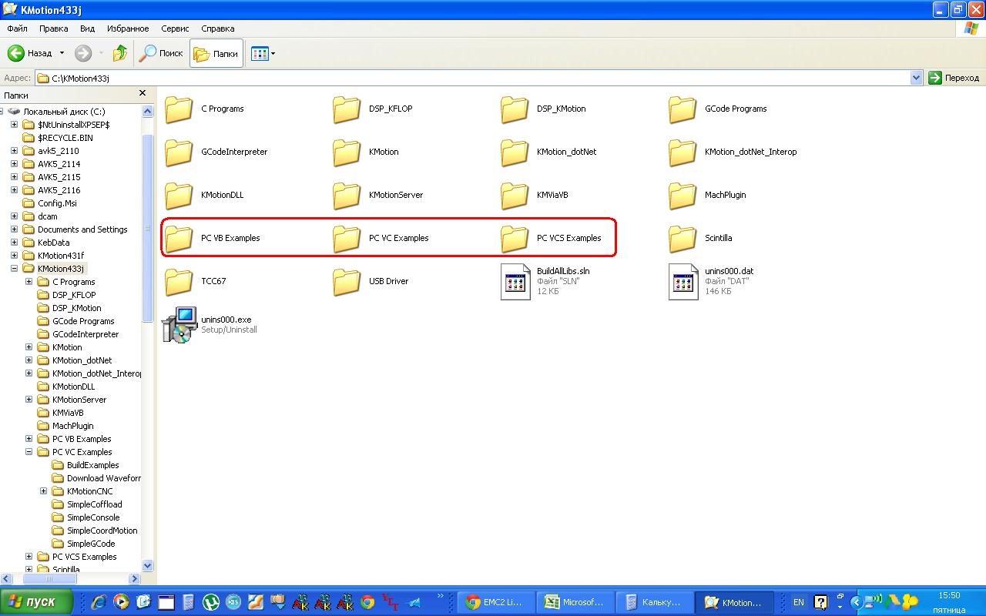Select KebData in the folder tree
Viewport: 986px width, 616px height.
click(53, 243)
